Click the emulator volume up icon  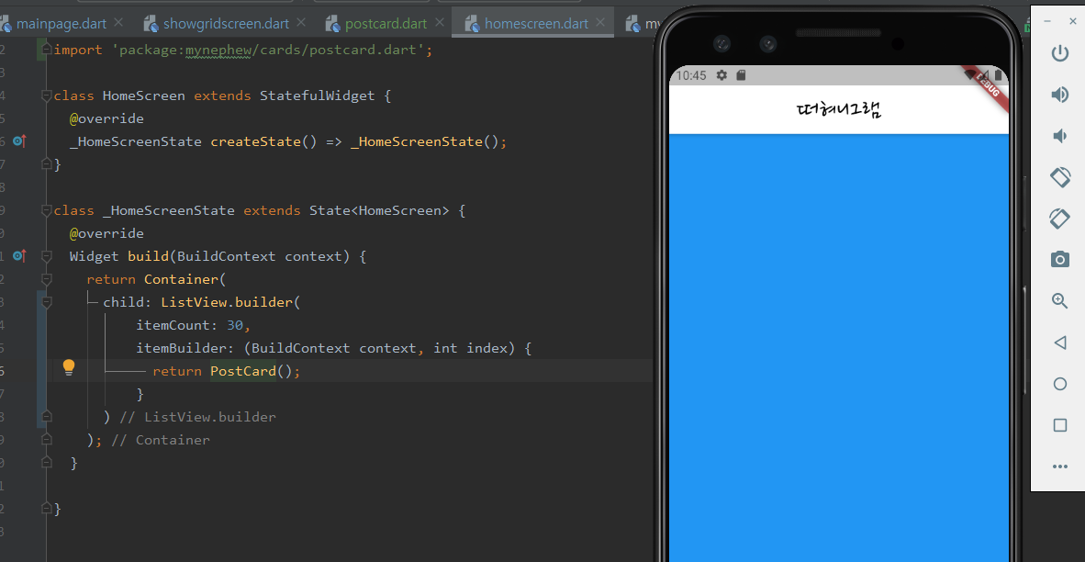click(x=1059, y=95)
